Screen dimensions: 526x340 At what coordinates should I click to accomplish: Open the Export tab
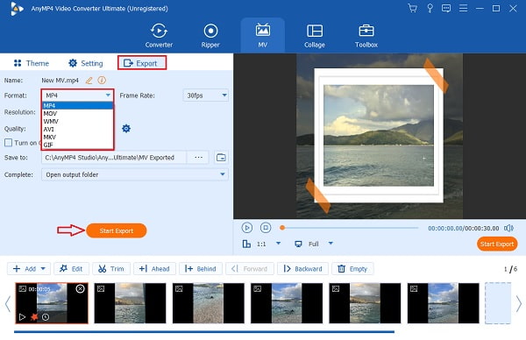point(142,63)
